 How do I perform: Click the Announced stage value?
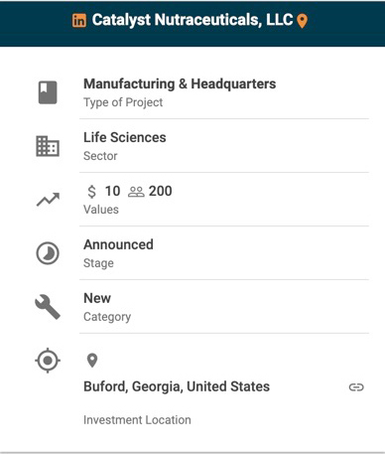(x=118, y=244)
